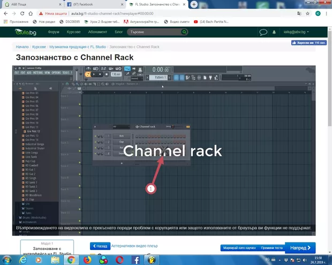Toggle the first step of the Kick channel
The image size is (332, 265).
pyautogui.click(x=137, y=136)
